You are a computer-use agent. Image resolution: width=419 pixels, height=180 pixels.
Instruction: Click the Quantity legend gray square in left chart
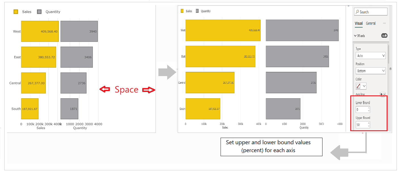39,12
